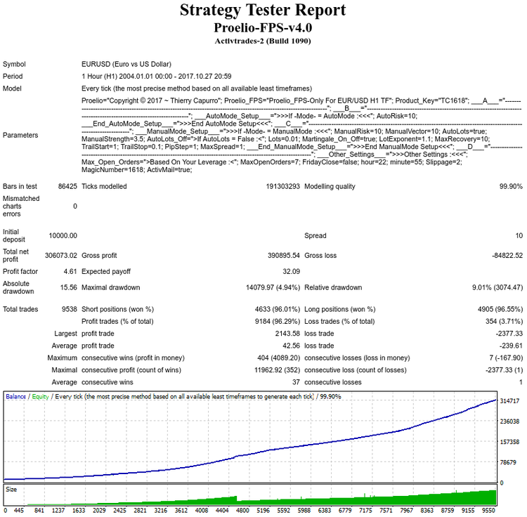Image resolution: width=527 pixels, height=517 pixels.
Task: Click the green size bars near 7175
Action: click(x=365, y=500)
